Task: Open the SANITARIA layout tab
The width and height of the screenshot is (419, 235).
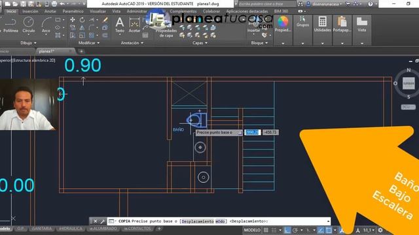Action: (42, 228)
